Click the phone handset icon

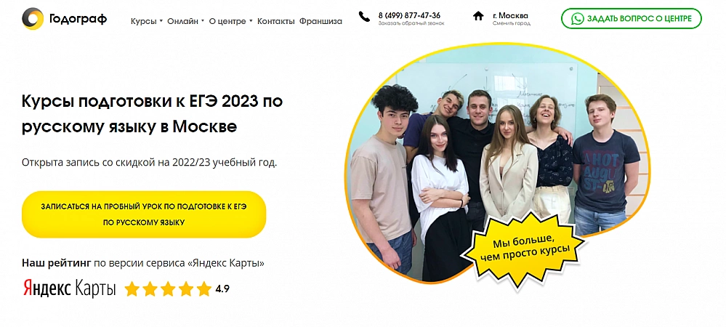pos(364,17)
